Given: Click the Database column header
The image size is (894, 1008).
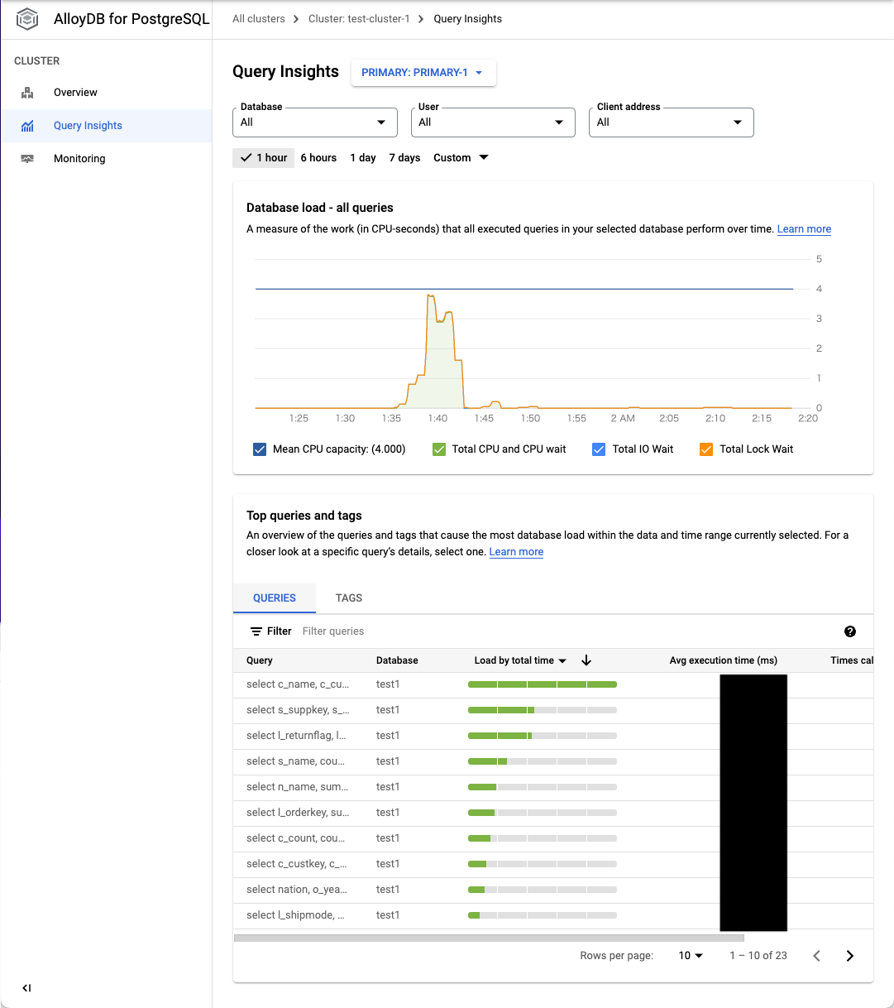Looking at the screenshot, I should 397,660.
